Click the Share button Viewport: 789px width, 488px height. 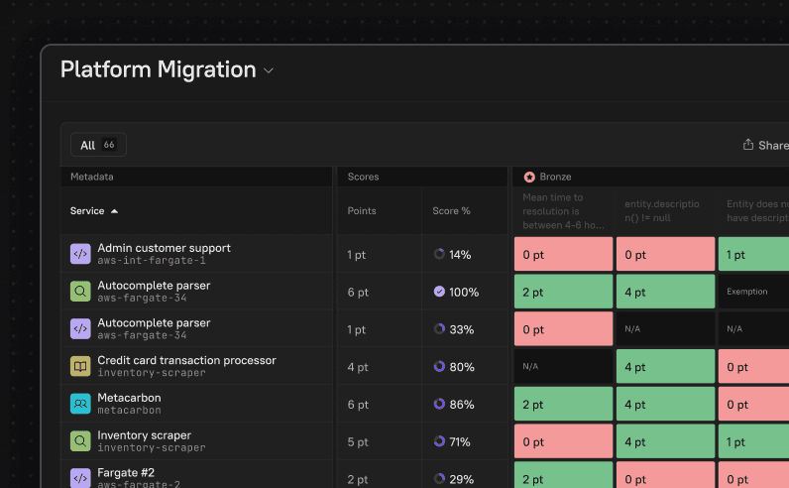(x=766, y=145)
